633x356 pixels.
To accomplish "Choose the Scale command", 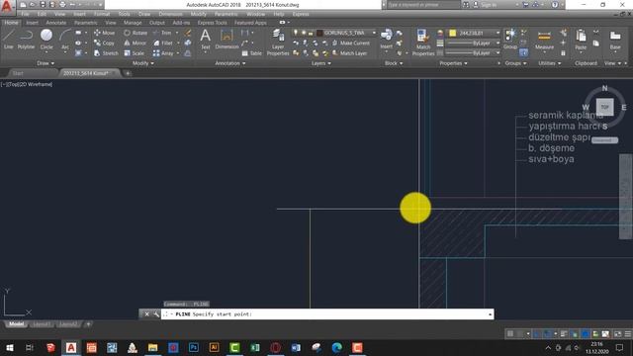I will [135, 53].
